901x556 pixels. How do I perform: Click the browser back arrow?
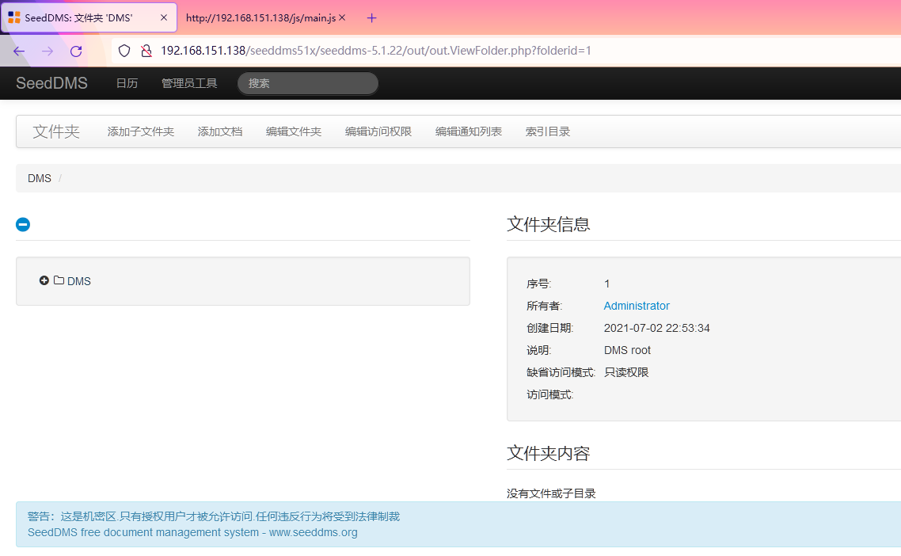[19, 51]
